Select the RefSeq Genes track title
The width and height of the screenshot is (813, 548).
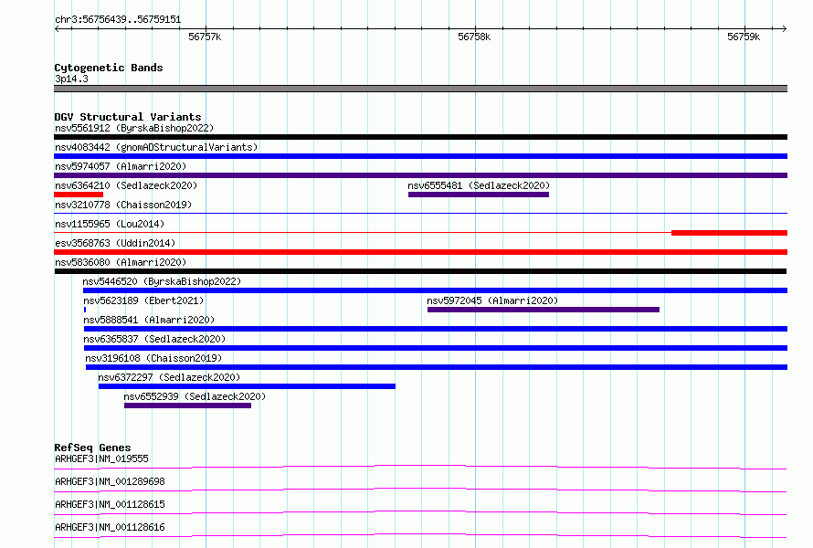(92, 448)
